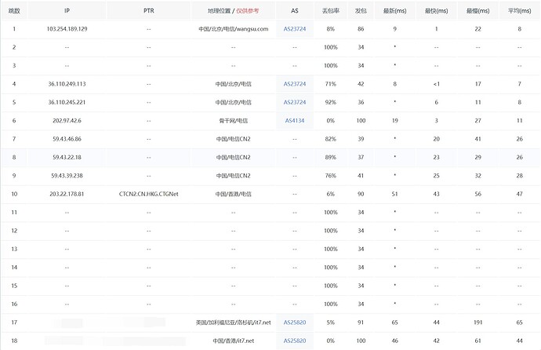Click the 跳数 column header

(x=14, y=11)
